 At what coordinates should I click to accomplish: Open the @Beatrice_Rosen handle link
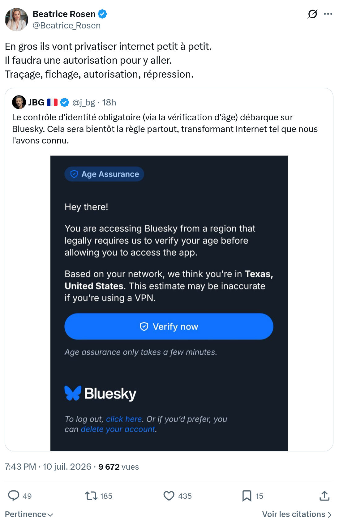(67, 25)
